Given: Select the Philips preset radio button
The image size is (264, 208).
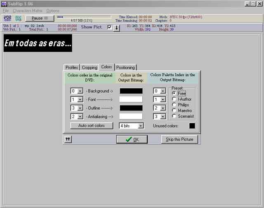Looking at the screenshot, I should (174, 105).
